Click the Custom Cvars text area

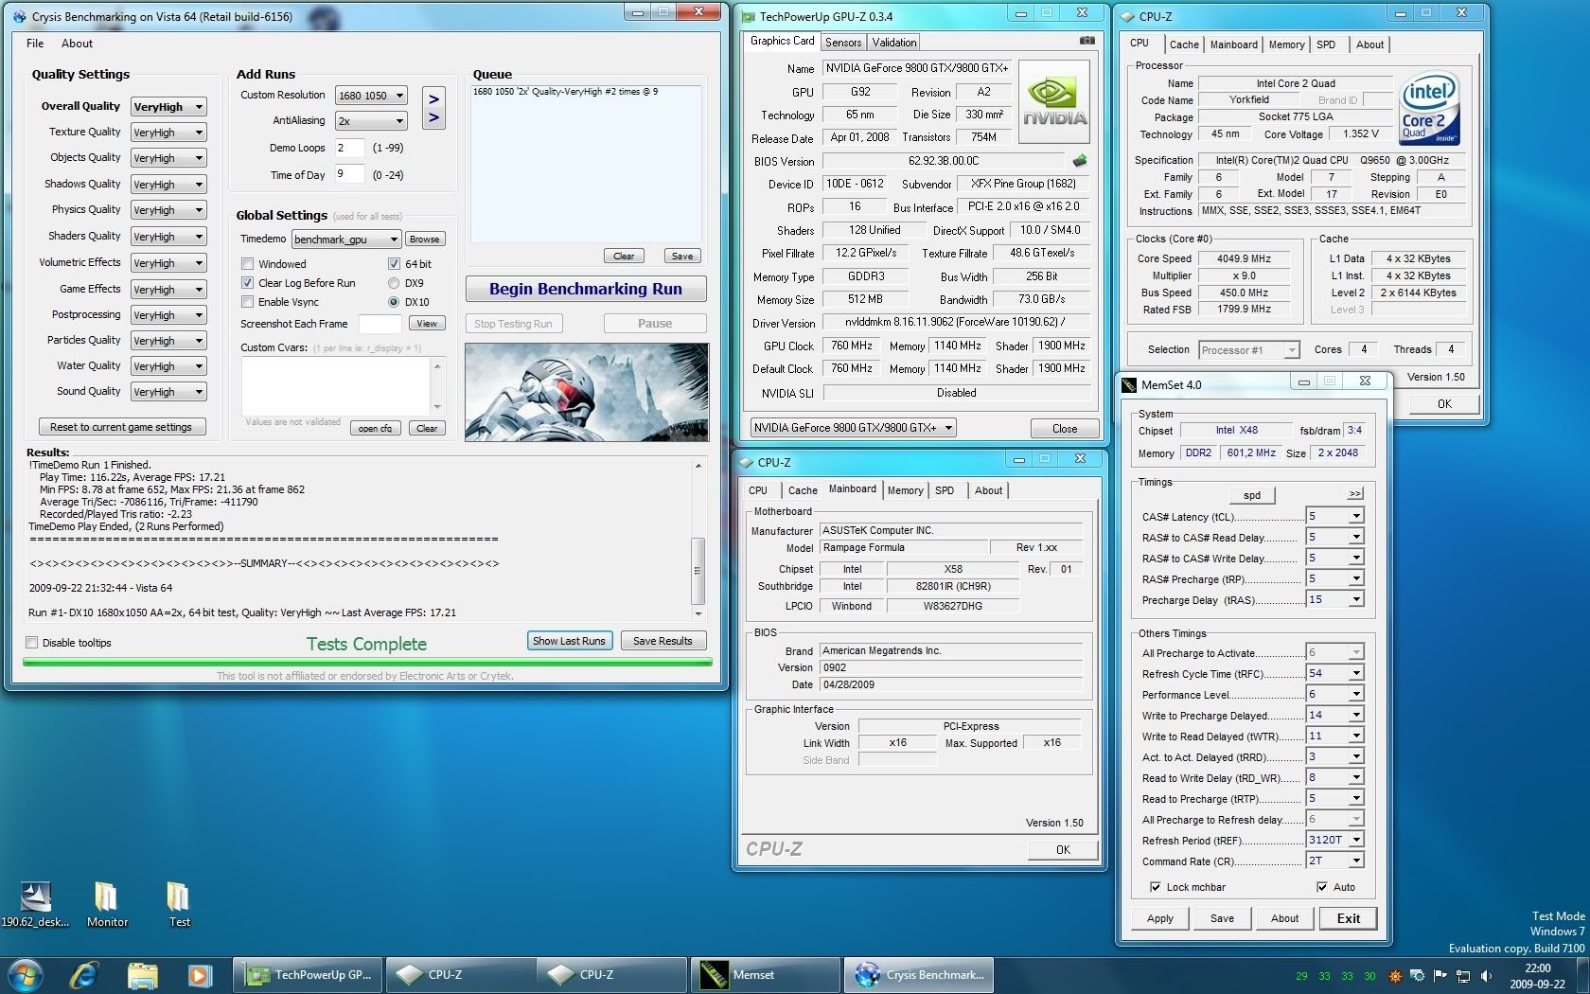pos(336,385)
